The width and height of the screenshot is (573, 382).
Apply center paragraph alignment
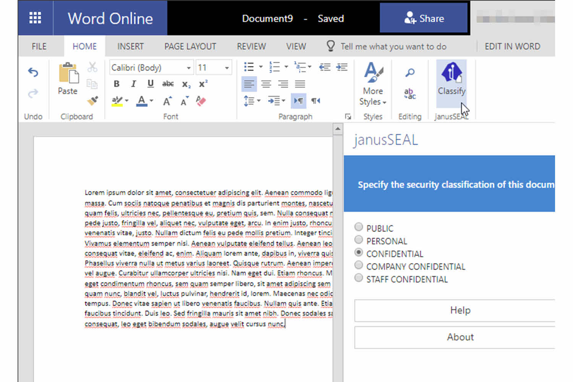pyautogui.click(x=266, y=84)
